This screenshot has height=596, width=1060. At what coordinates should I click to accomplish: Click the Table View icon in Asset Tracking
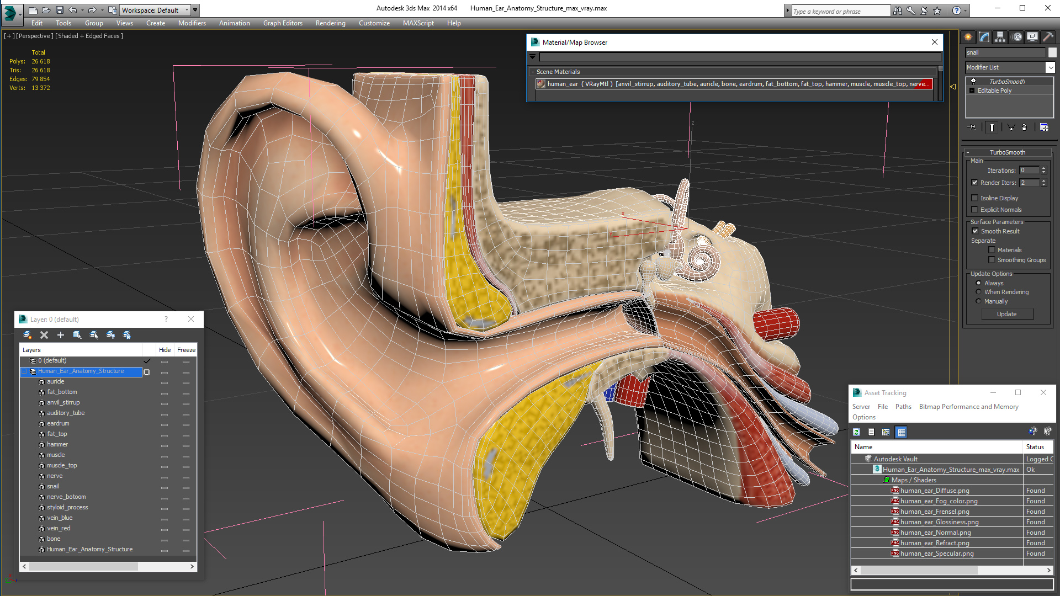pos(902,432)
